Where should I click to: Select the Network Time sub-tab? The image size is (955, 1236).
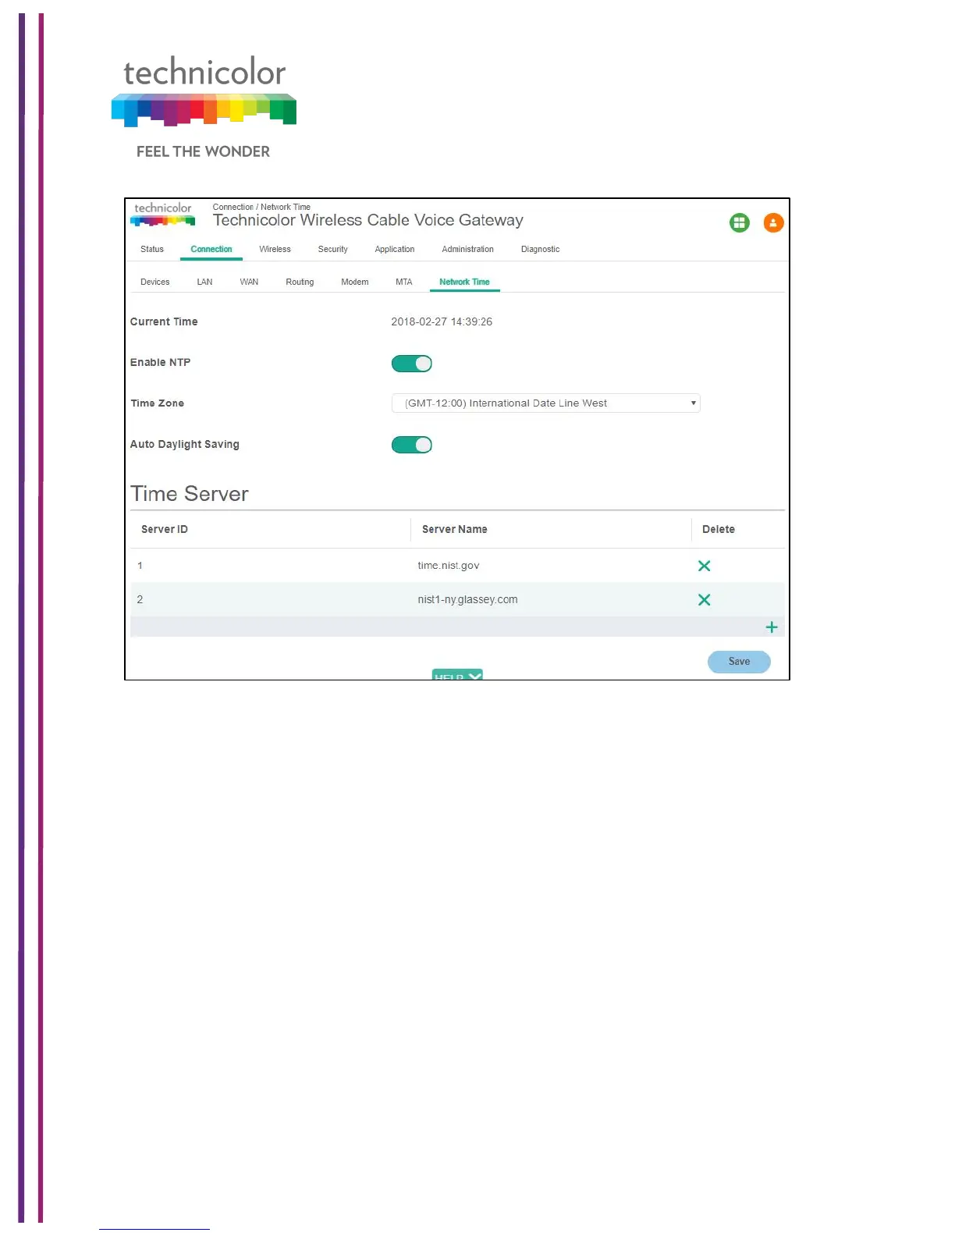pos(464,282)
